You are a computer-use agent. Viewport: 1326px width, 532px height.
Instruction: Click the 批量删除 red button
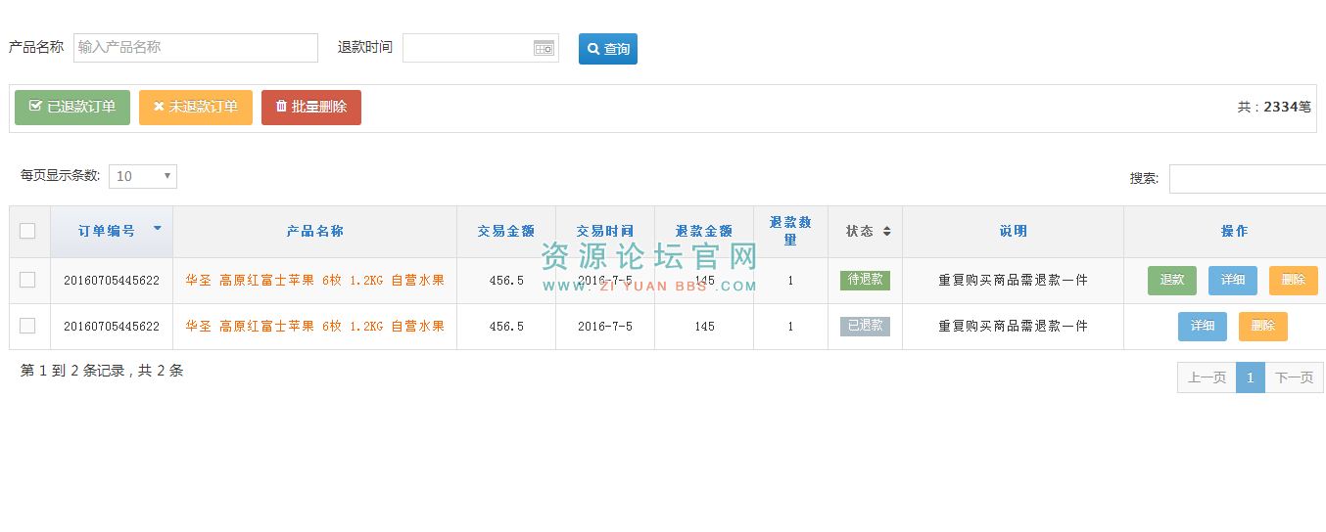point(311,108)
